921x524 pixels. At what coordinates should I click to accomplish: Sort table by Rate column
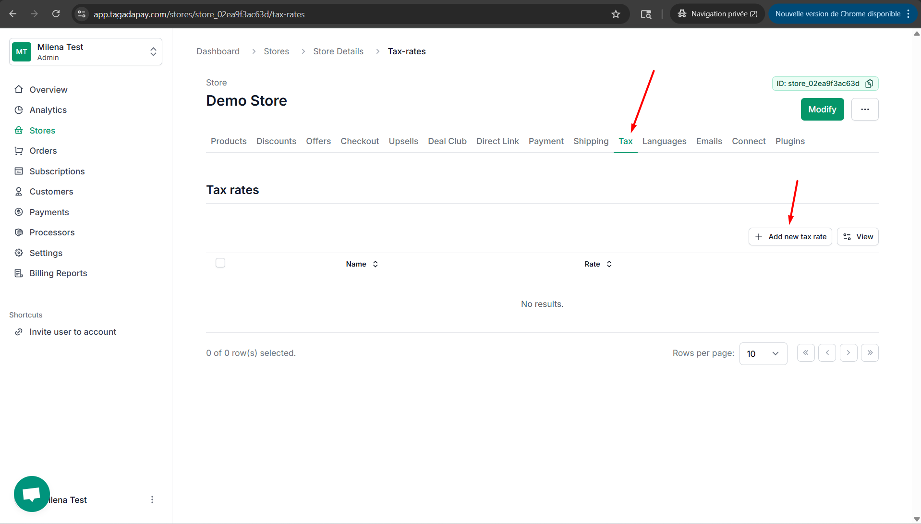click(x=598, y=264)
